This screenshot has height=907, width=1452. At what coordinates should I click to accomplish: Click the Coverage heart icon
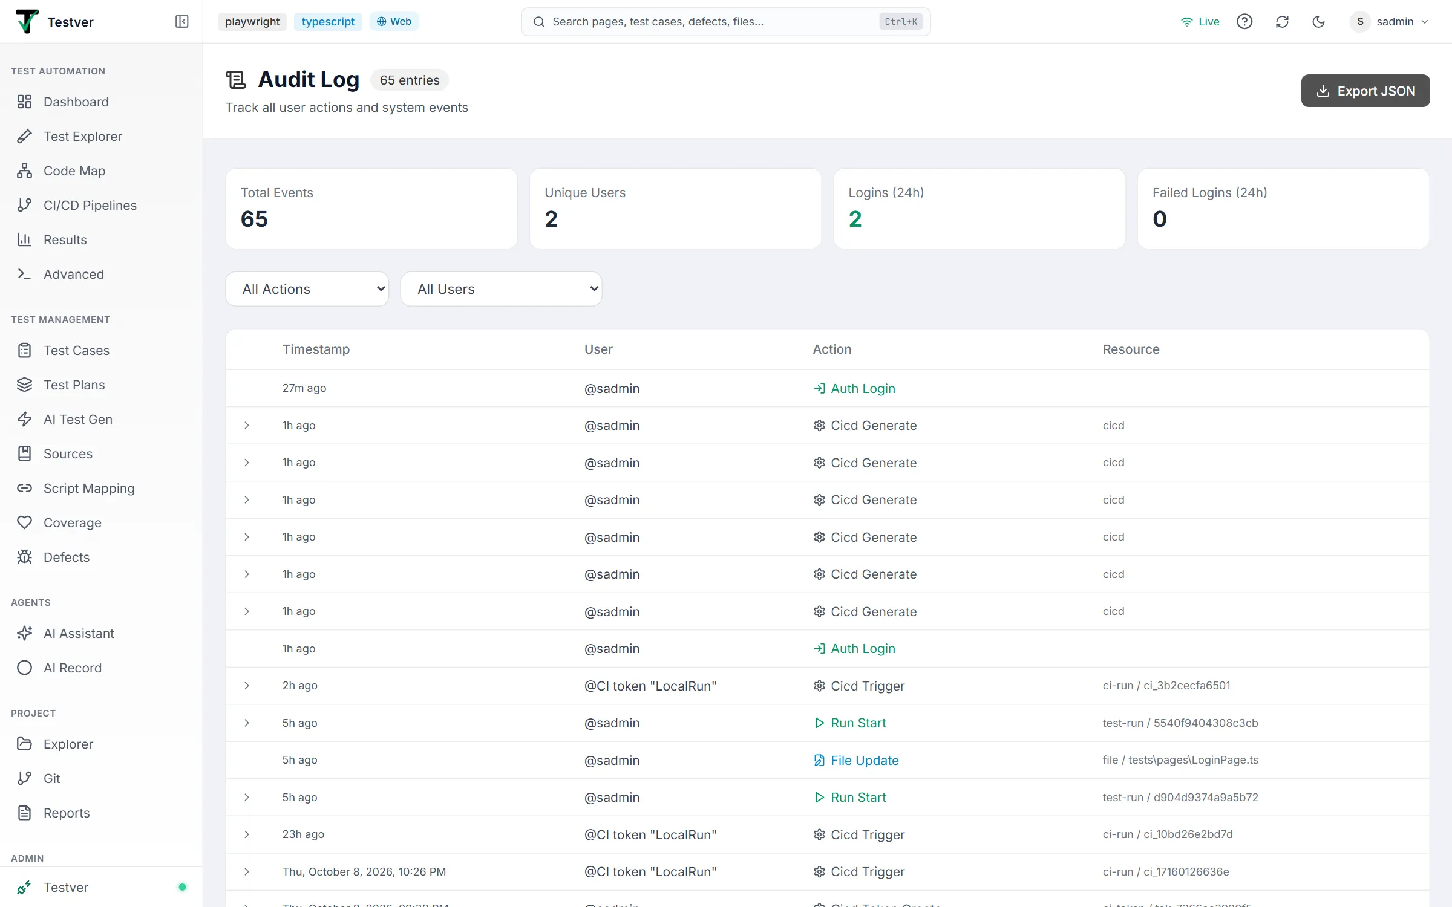(x=24, y=522)
